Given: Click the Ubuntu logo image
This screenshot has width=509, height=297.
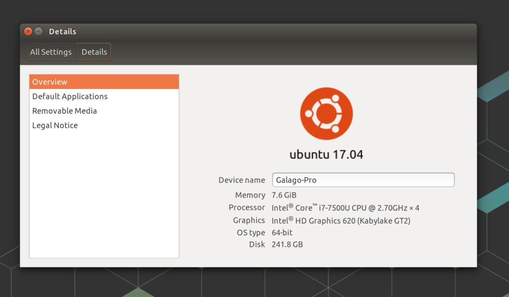Looking at the screenshot, I should coord(326,114).
